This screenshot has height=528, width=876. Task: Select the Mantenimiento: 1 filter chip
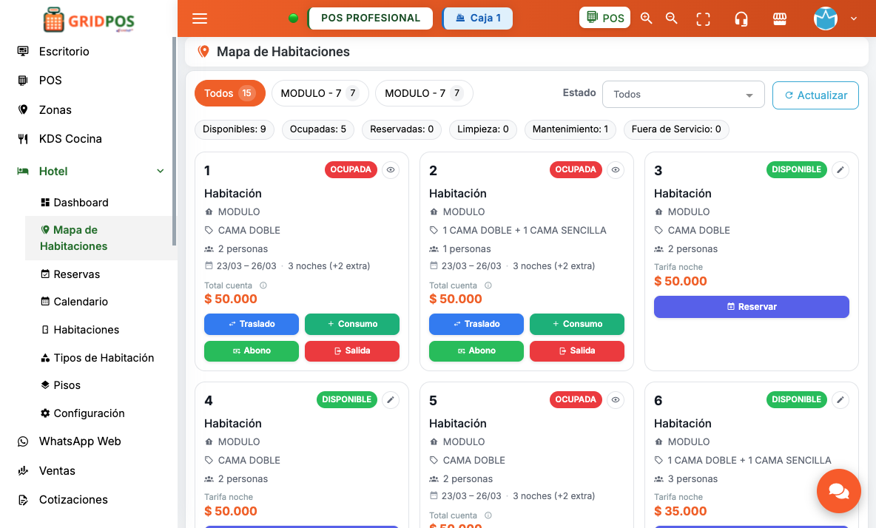click(x=570, y=129)
